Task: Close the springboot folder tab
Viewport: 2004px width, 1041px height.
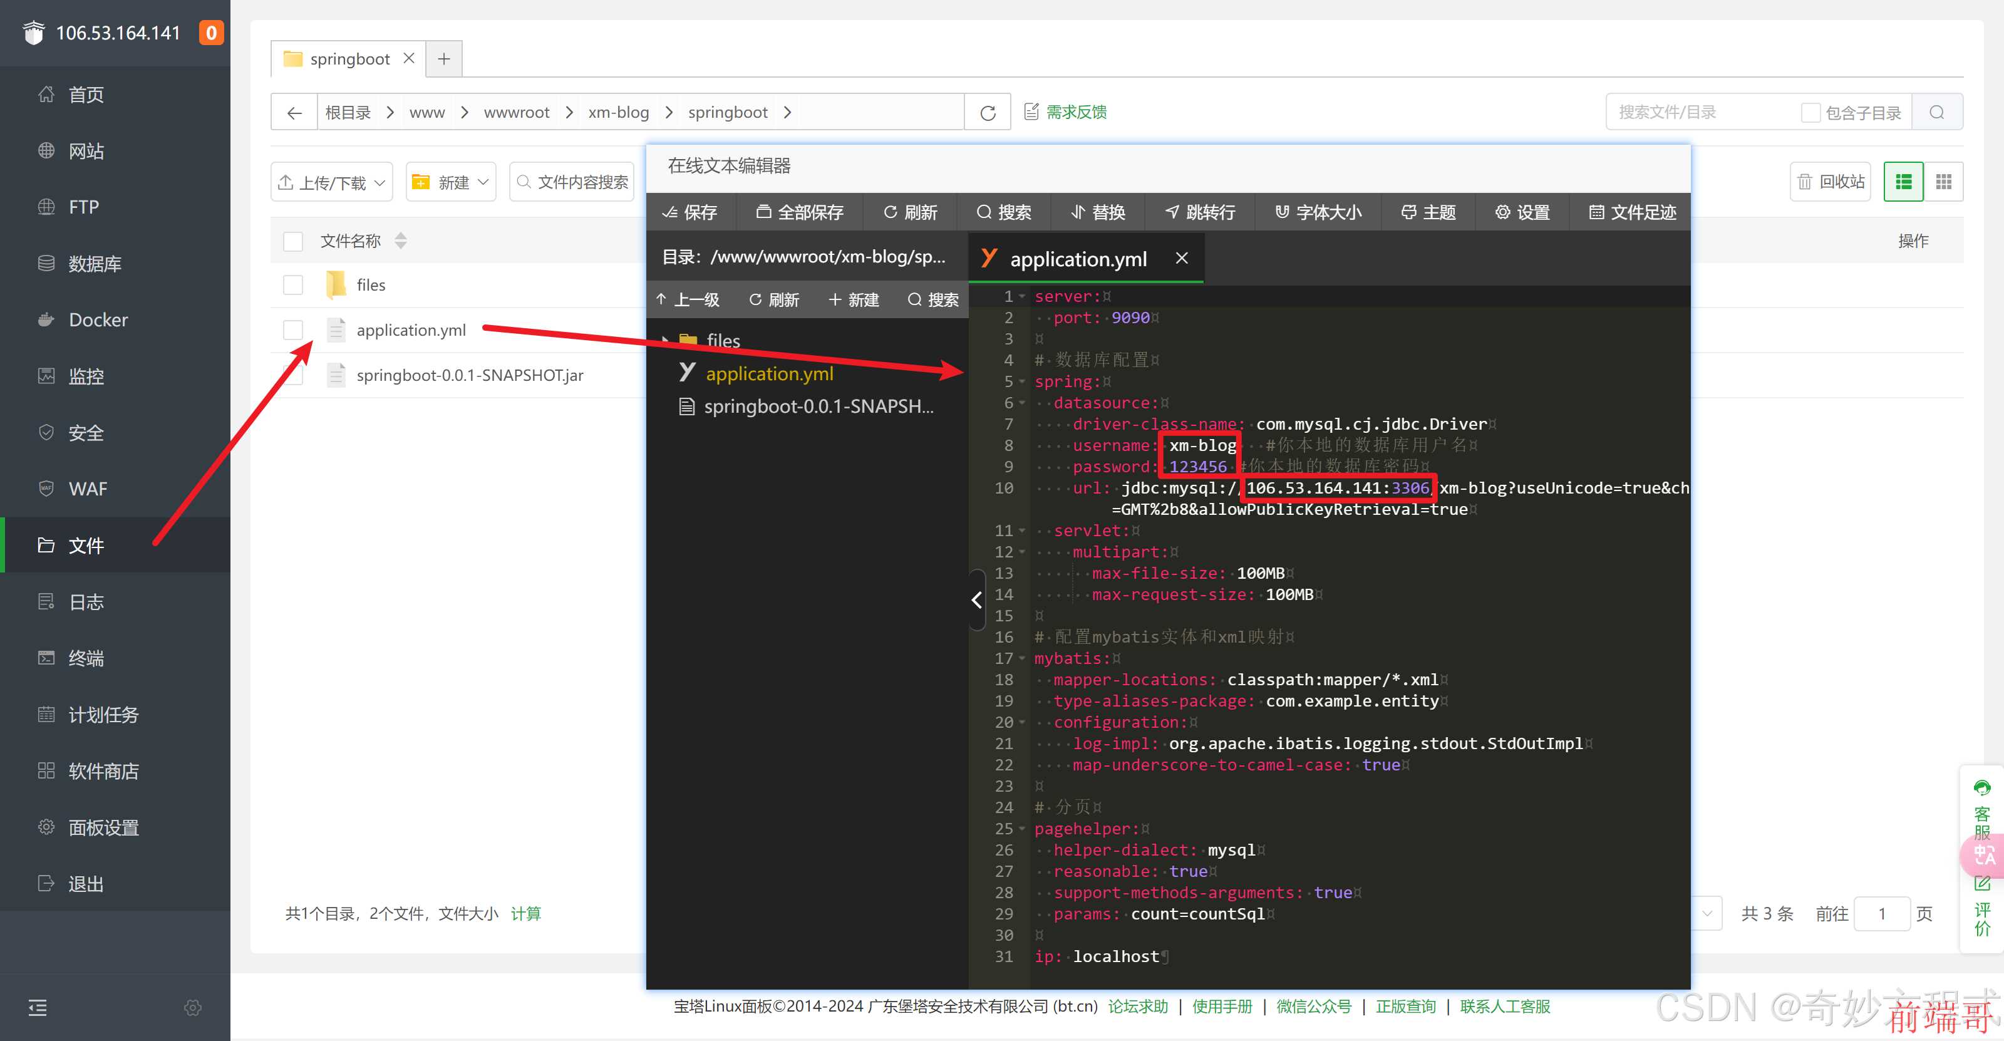Action: click(408, 58)
